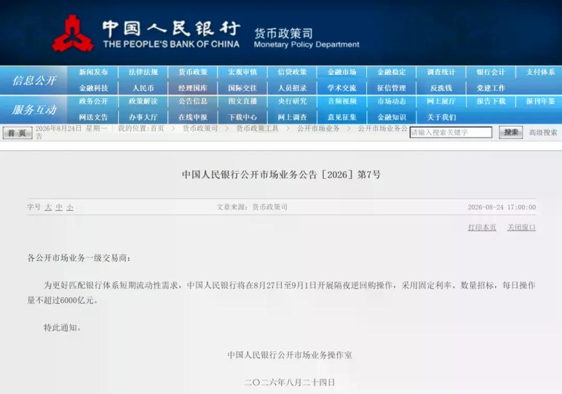Click the 信息公开 section label
562x394 pixels.
click(34, 81)
